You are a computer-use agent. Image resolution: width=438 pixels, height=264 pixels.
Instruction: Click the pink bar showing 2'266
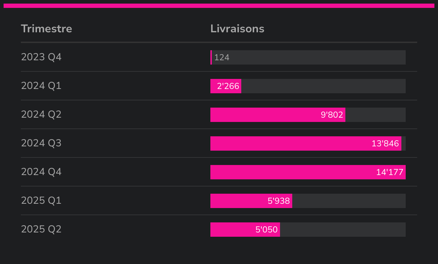point(226,86)
